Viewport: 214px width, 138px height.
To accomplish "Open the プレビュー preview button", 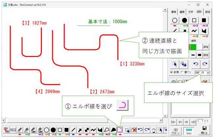I will 175,130.
